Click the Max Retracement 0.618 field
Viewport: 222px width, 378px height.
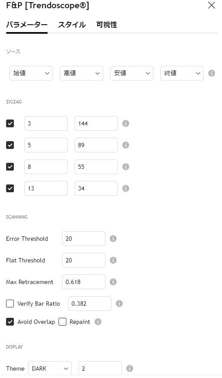click(84, 282)
